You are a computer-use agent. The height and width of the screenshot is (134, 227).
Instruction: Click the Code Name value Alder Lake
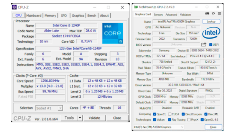pyautogui.click(x=51, y=31)
